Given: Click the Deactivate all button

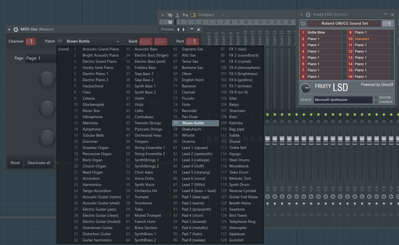Looking at the screenshot, I should click(x=39, y=163).
